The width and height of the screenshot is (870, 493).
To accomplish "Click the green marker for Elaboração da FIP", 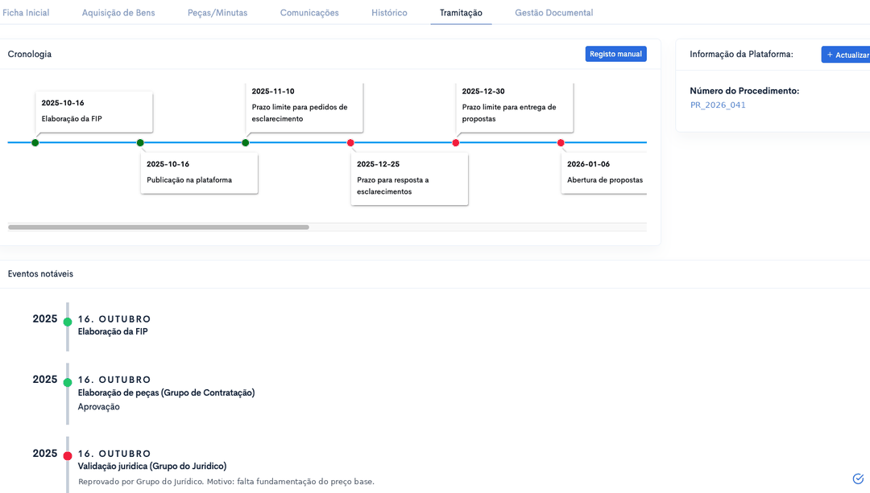I will coord(35,143).
